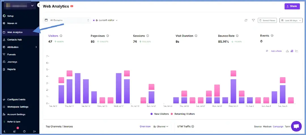Viewport: 306px width, 135px height.
Task: Click the info icon next to Sessions
Action: pyautogui.click(x=148, y=36)
